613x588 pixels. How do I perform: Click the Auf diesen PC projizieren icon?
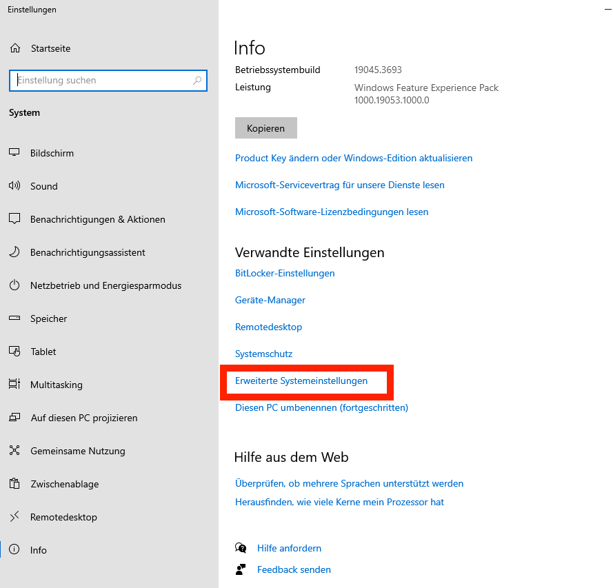pyautogui.click(x=14, y=418)
